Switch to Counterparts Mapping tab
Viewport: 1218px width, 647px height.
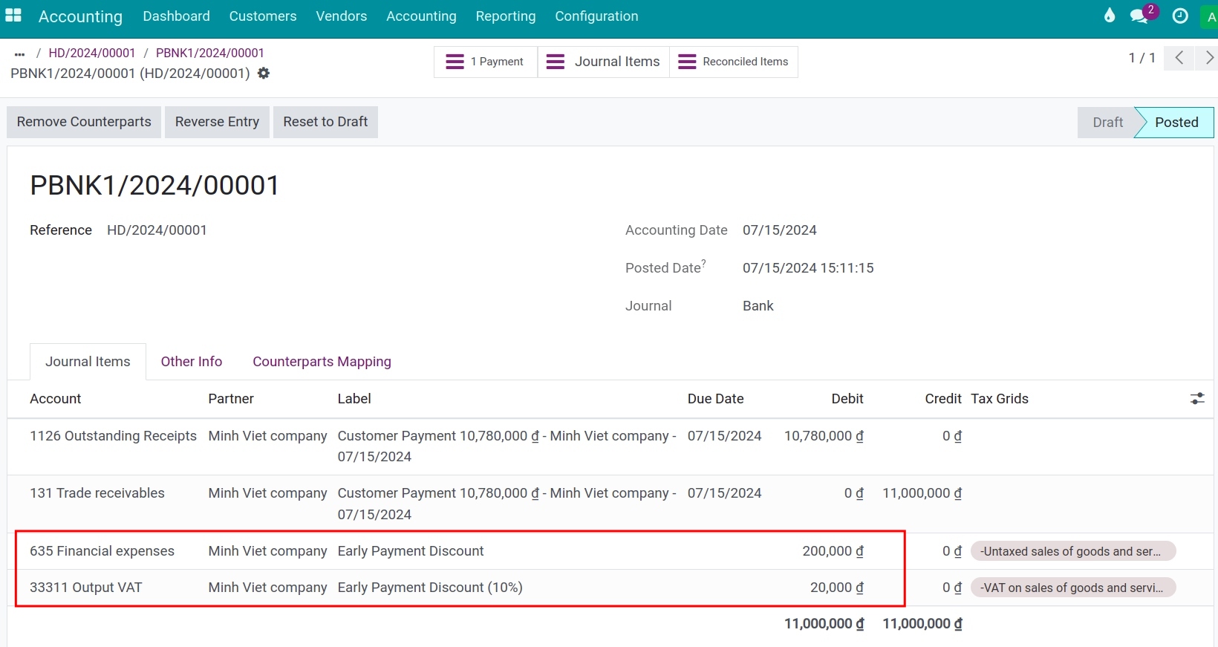pyautogui.click(x=322, y=362)
